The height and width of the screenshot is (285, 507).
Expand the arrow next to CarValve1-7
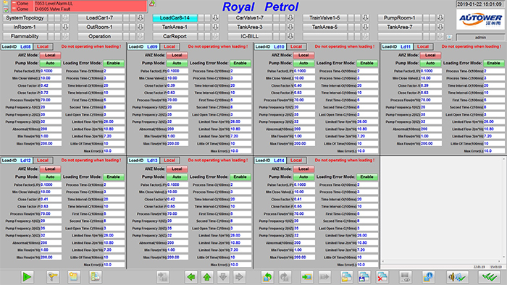click(x=290, y=18)
